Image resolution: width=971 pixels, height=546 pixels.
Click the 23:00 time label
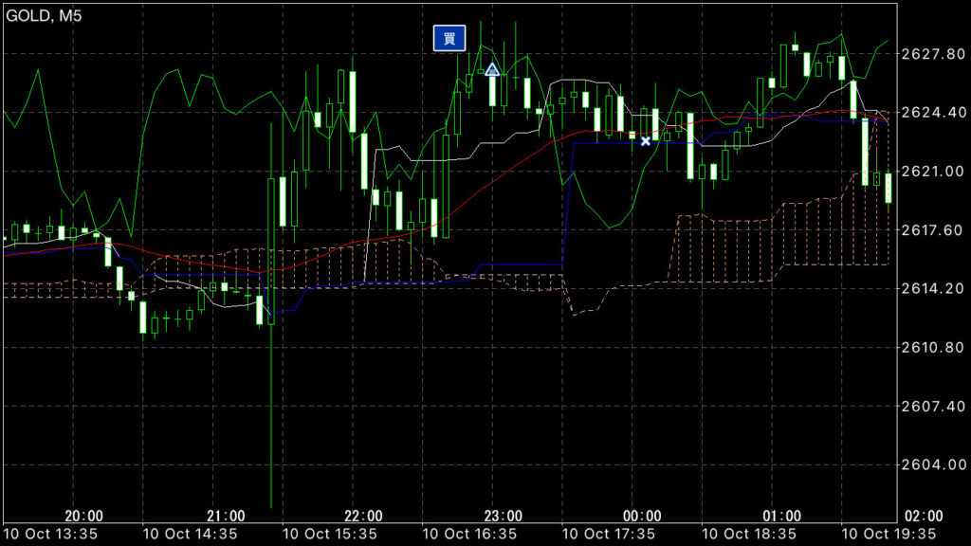click(504, 516)
